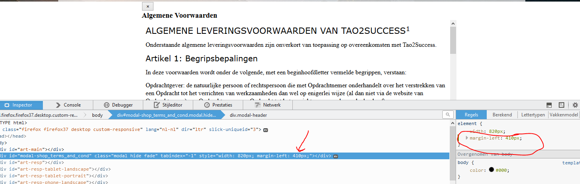The height and width of the screenshot is (184, 580).
Task: Select the head closing tag row
Action: point(13,136)
